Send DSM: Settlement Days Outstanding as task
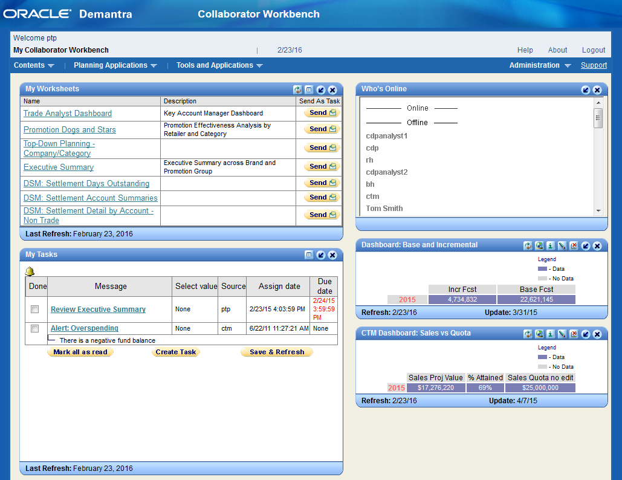 pyautogui.click(x=323, y=183)
